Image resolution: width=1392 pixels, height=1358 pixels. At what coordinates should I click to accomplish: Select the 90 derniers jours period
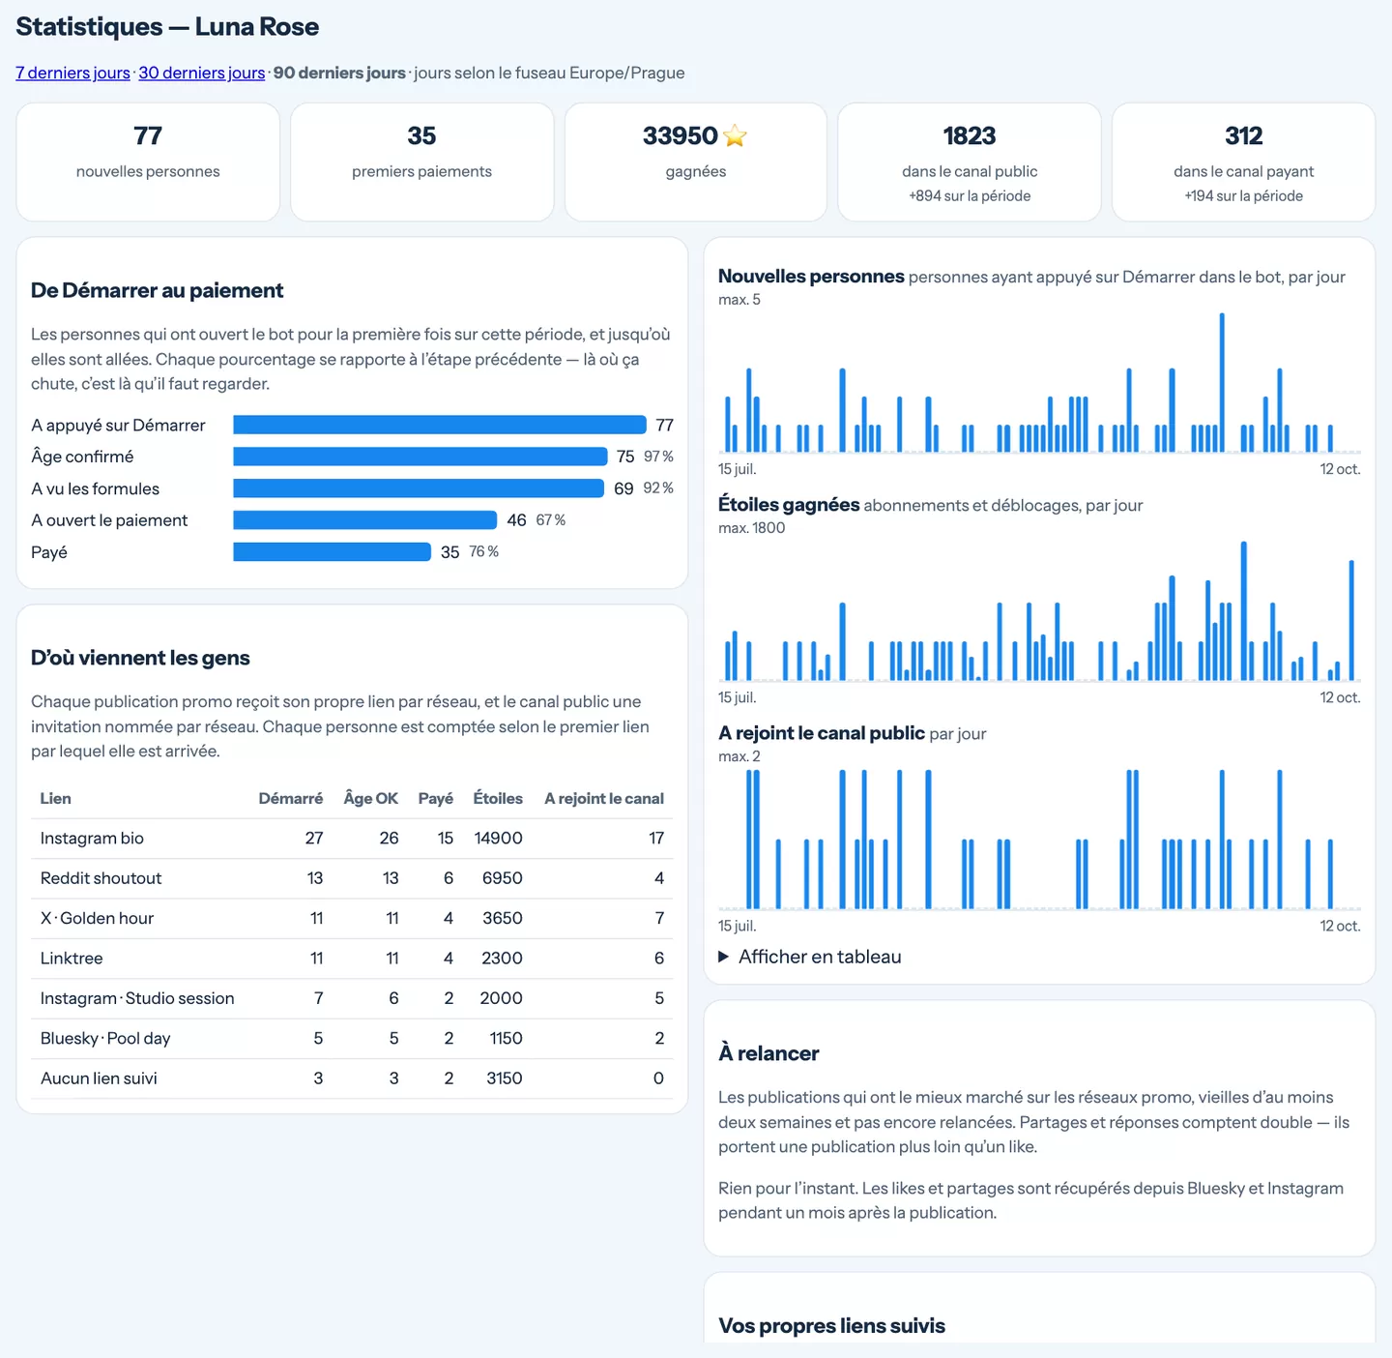pyautogui.click(x=339, y=73)
